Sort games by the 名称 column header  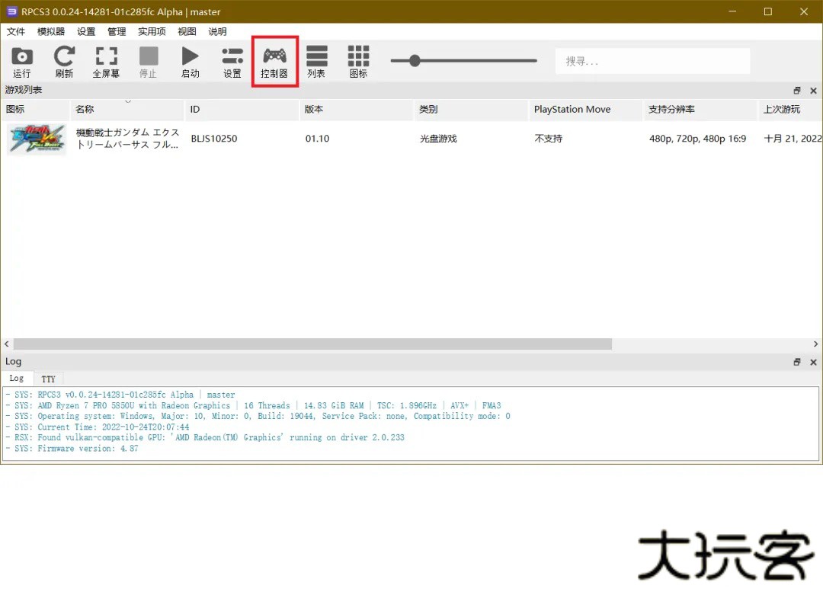[84, 109]
